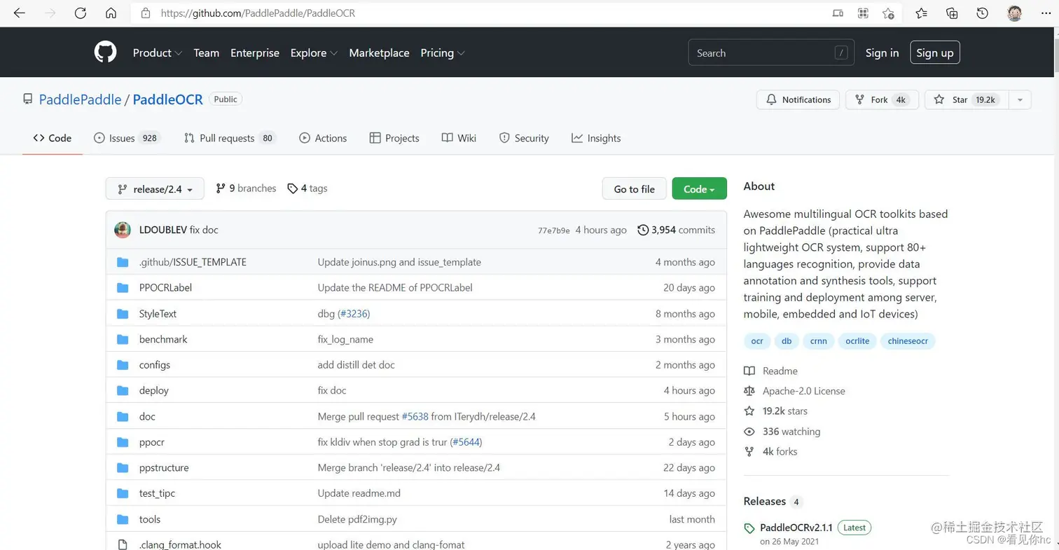Click the GitHub search field
The width and height of the screenshot is (1059, 550).
pos(771,53)
